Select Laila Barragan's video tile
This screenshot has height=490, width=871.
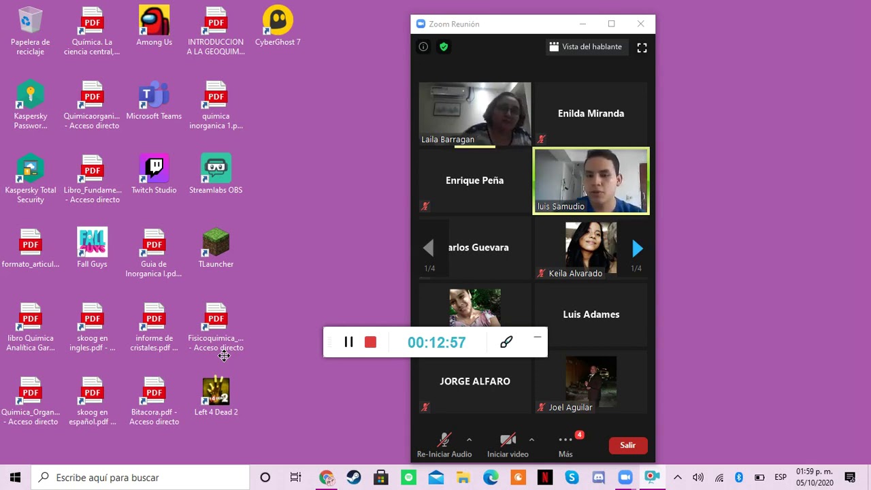pyautogui.click(x=475, y=114)
